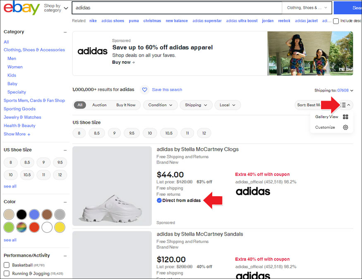Switch to the Buy It Now tab

click(126, 105)
